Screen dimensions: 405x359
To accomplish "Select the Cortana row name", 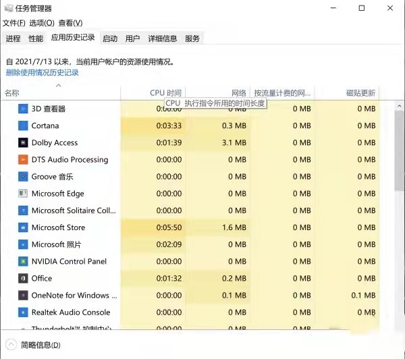I will coord(45,126).
